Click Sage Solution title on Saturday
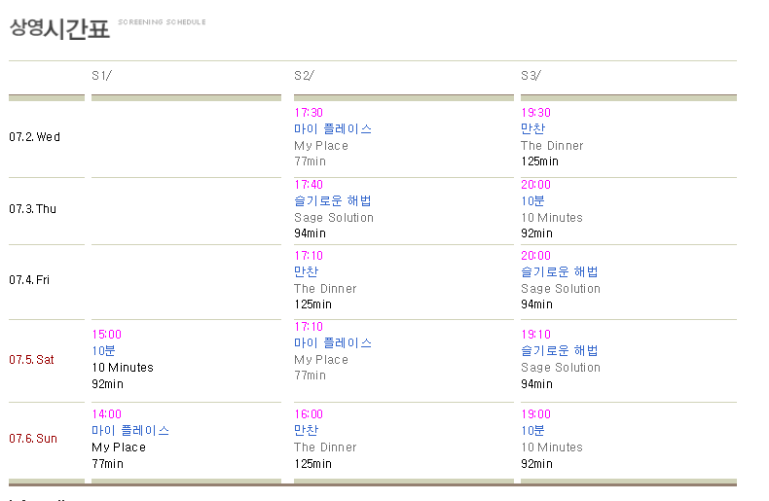 tap(561, 368)
